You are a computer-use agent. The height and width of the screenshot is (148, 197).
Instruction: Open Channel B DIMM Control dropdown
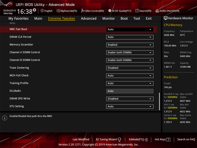click(130, 60)
